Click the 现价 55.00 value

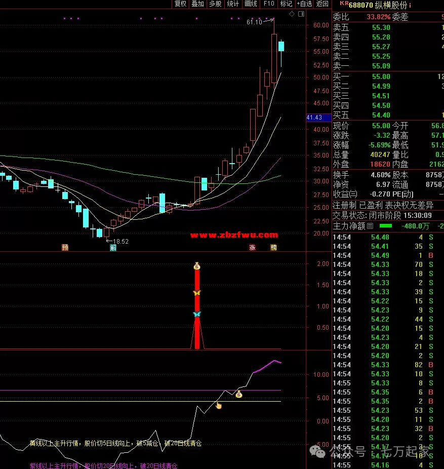[x=381, y=126]
